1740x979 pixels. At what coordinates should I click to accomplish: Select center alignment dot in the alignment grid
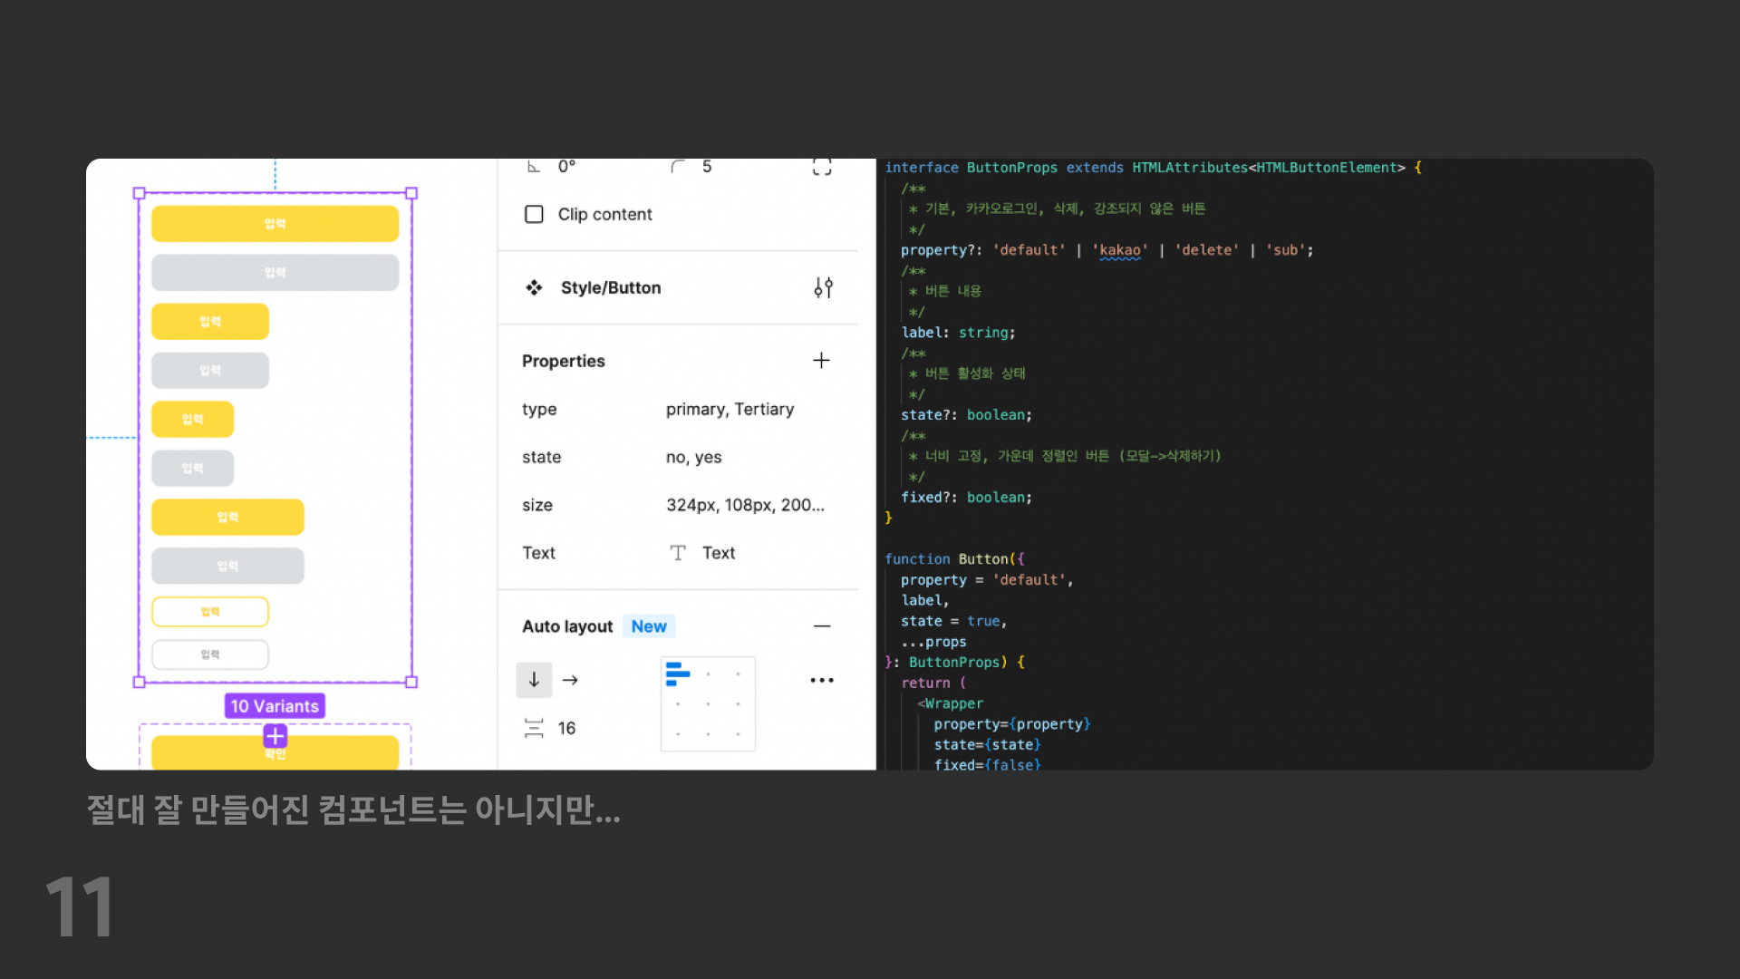pos(708,703)
